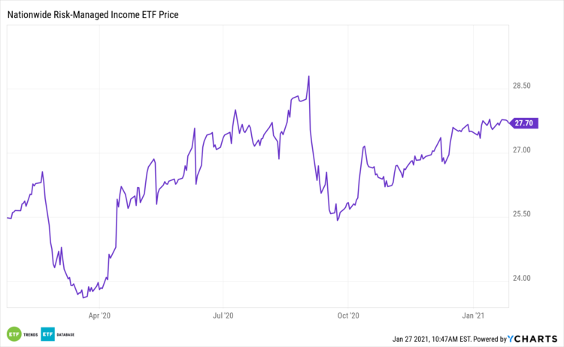Viewport: 564px width, 347px height.
Task: Click the DATABASE text beside the blue logo
Action: [x=67, y=333]
